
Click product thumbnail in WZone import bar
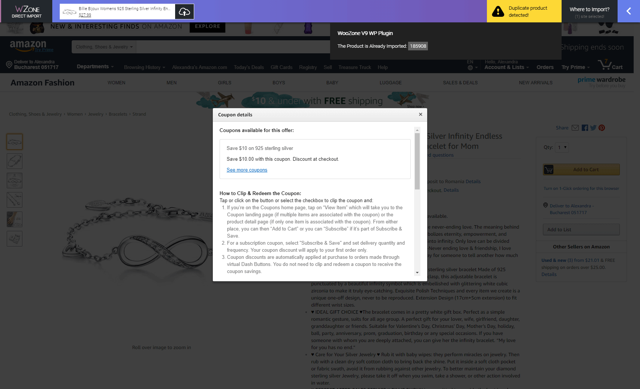pos(69,12)
